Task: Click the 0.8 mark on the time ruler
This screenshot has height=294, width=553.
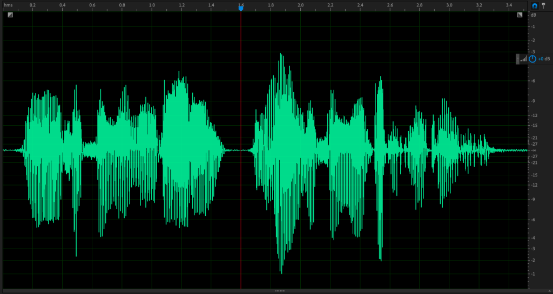Action: [x=122, y=5]
